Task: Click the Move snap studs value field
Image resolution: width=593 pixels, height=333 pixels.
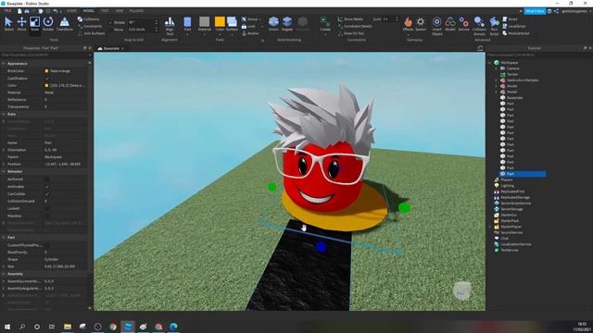Action: (141, 30)
